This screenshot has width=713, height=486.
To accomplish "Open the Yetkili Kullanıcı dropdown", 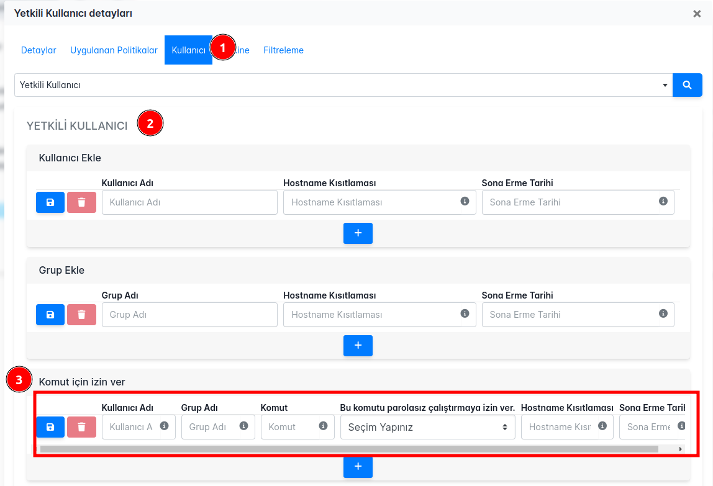I will [x=343, y=85].
